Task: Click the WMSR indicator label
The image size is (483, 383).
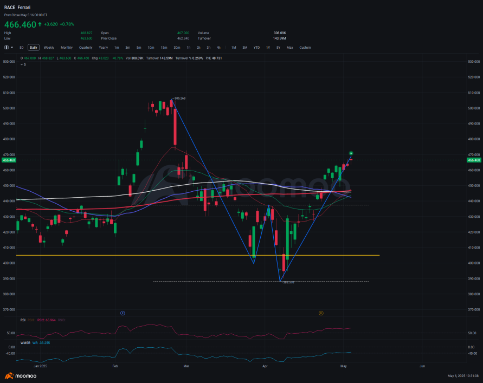Action: pyautogui.click(x=25, y=343)
